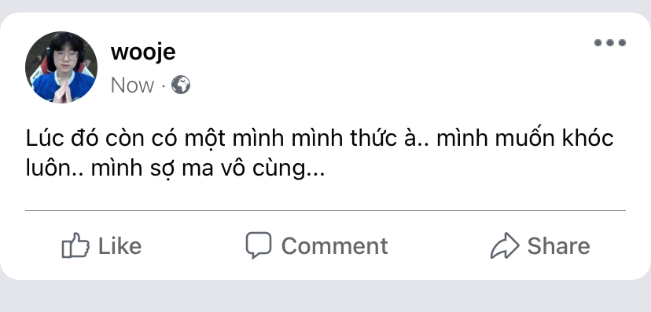
Task: Tap the Share text label
Action: [559, 246]
